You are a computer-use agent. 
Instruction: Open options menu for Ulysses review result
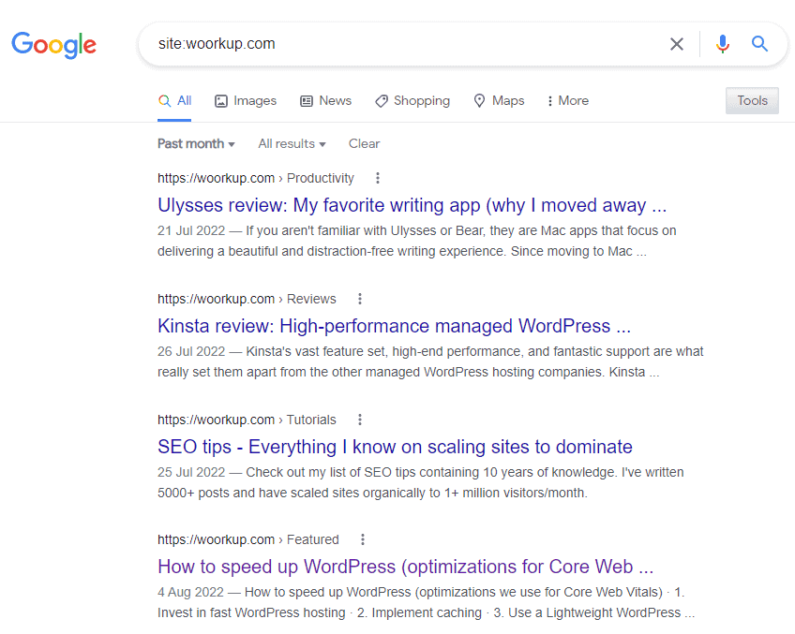378,178
